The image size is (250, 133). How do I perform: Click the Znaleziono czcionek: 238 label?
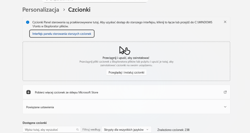(173, 130)
